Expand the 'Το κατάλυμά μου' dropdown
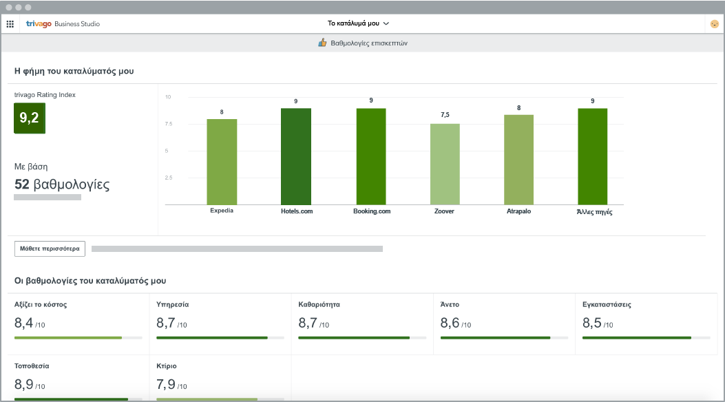725x402 pixels. (x=358, y=23)
